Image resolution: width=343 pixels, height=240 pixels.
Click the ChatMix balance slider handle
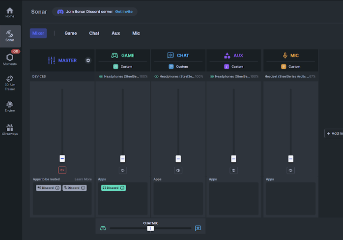click(150, 228)
